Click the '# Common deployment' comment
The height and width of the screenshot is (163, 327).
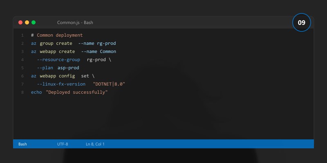click(57, 35)
